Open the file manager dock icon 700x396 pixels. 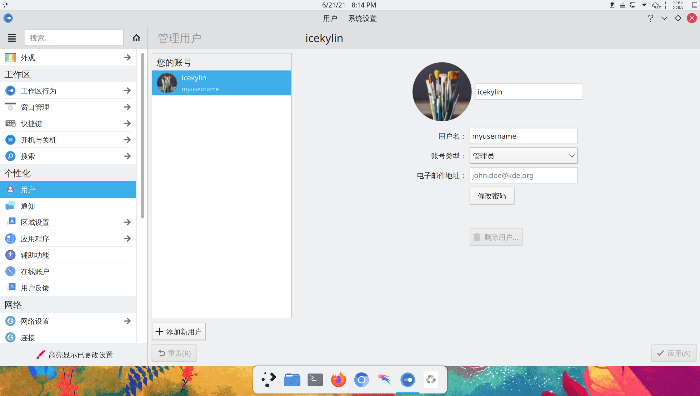(x=292, y=379)
